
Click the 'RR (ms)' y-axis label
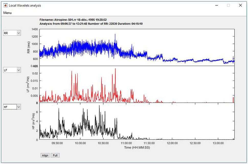pyautogui.click(x=28, y=48)
